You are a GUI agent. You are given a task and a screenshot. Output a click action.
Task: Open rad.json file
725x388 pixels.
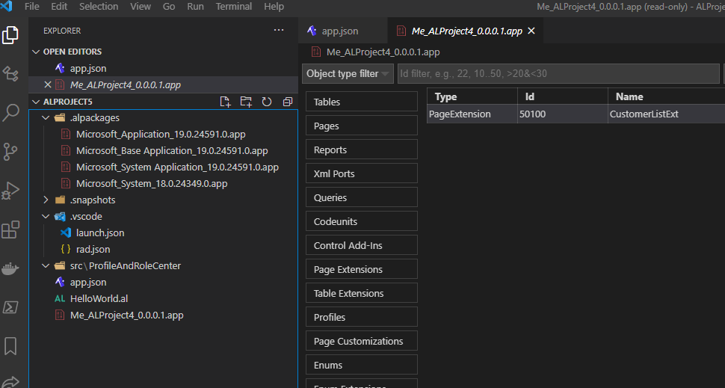pyautogui.click(x=163, y=250)
